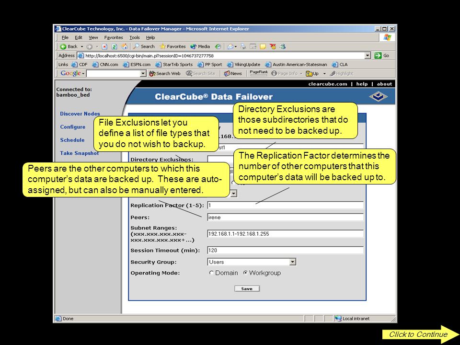This screenshot has height=345, width=460.
Task: Click the Peers field containing irene
Action: pyautogui.click(x=286, y=218)
